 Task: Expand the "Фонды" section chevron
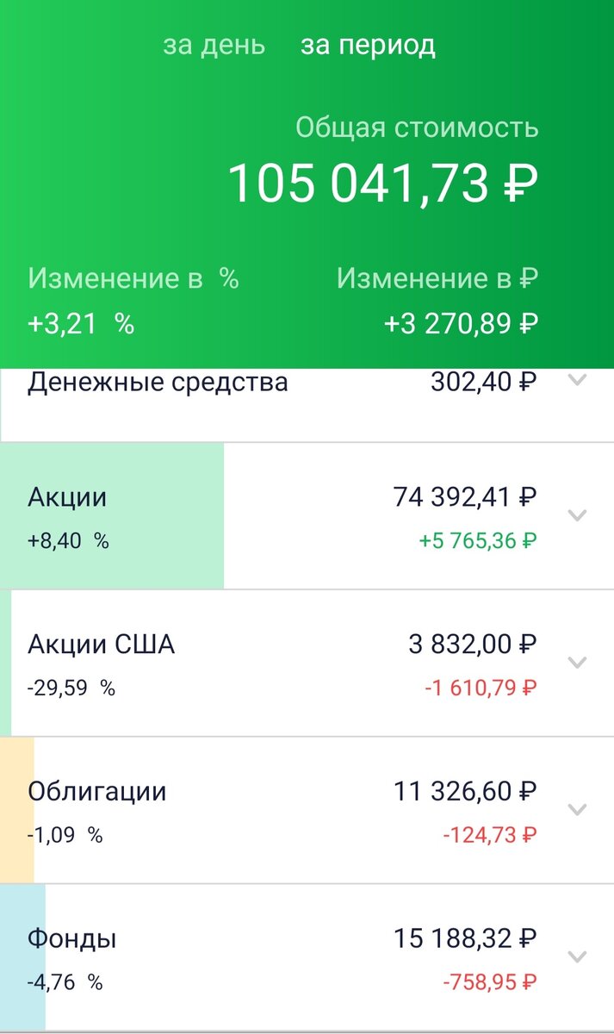point(575,955)
